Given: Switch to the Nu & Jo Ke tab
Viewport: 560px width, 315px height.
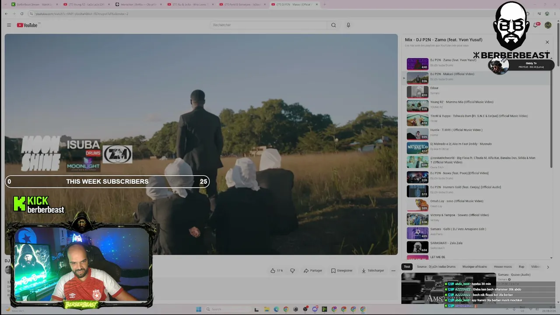Looking at the screenshot, I should click(x=190, y=4).
